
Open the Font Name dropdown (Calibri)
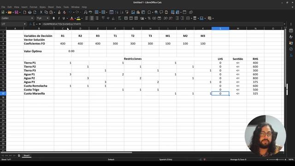click(32, 18)
